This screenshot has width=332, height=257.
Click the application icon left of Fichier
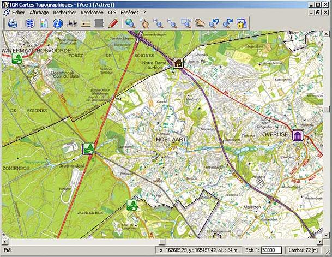(7, 13)
